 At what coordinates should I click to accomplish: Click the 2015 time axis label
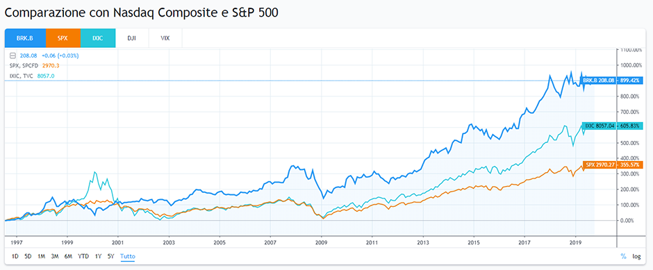pyautogui.click(x=474, y=242)
